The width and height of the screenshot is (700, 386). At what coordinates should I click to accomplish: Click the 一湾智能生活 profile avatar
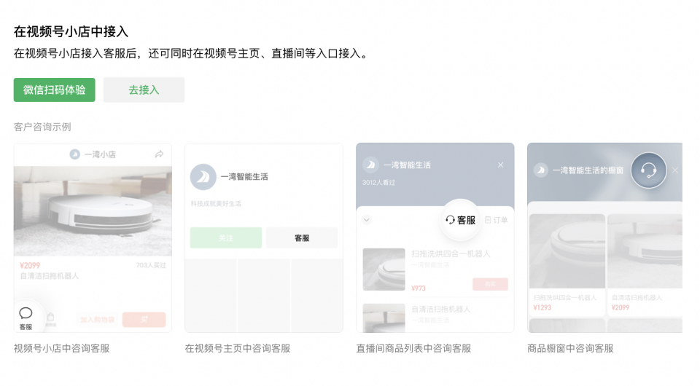point(203,177)
